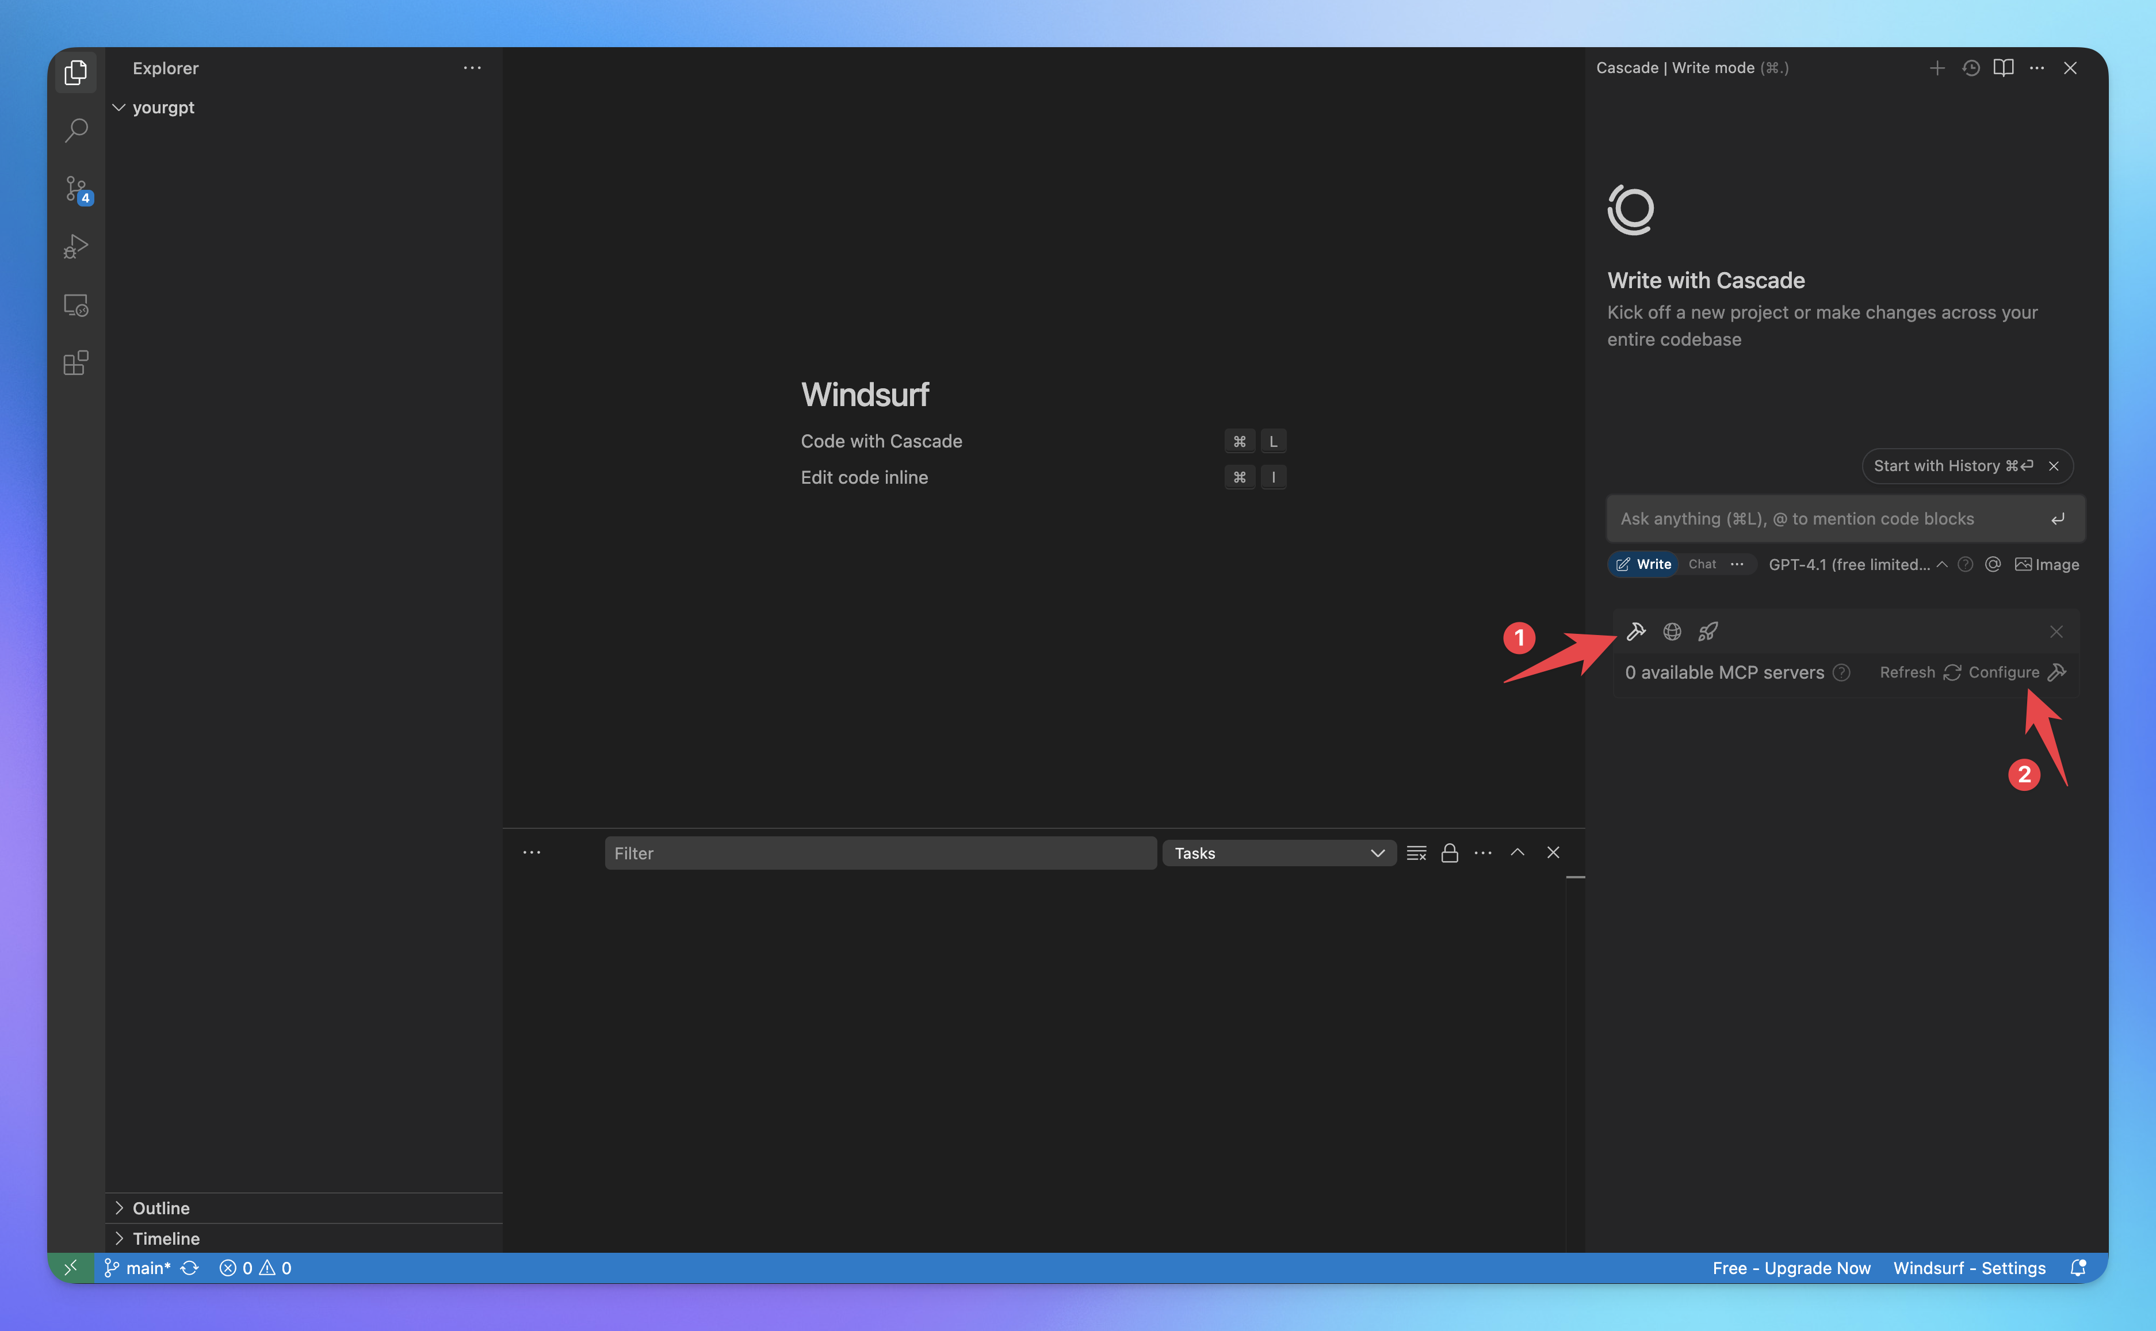Close the MCP servers toolbar panel
This screenshot has width=2156, height=1331.
pos(2056,631)
